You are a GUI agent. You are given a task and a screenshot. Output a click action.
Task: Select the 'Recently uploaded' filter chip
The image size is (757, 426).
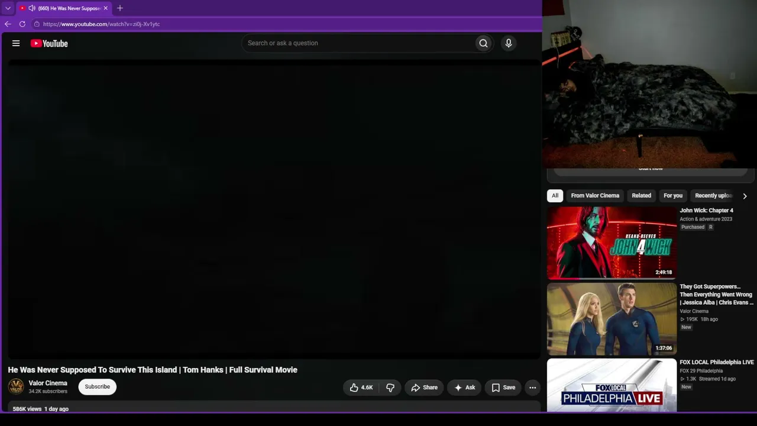click(x=713, y=196)
